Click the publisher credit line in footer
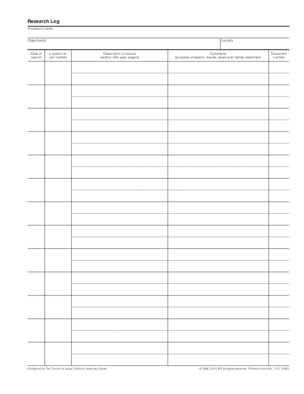 67,368
